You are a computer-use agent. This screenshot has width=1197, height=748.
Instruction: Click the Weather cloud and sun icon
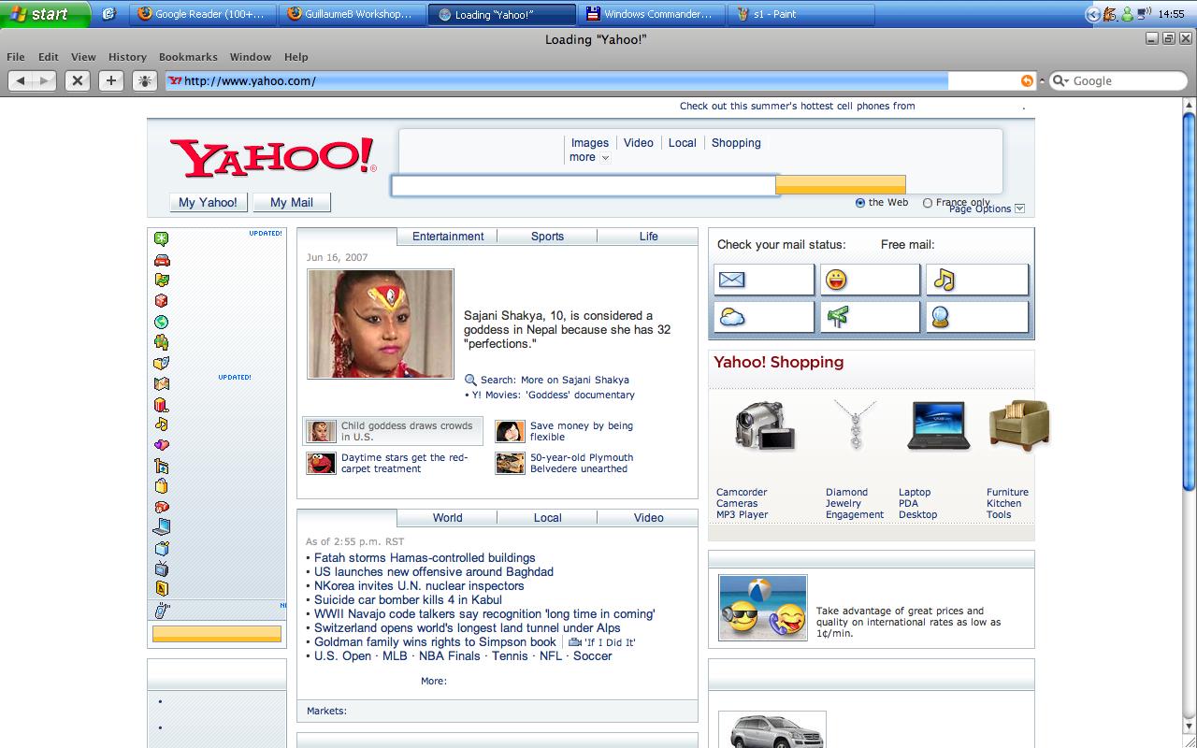click(731, 318)
